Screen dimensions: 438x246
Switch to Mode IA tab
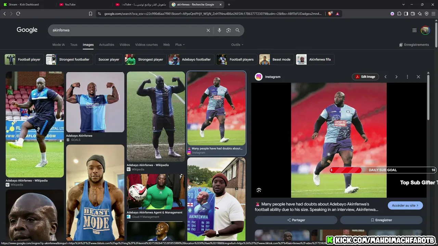point(59,45)
